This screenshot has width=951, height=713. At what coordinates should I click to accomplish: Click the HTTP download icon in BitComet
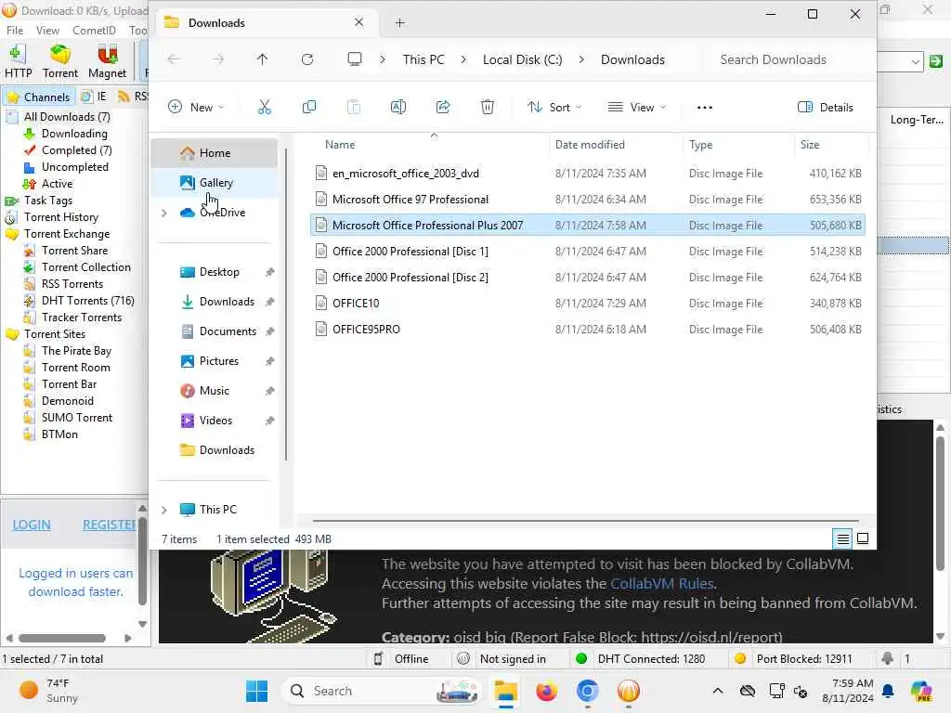click(19, 61)
